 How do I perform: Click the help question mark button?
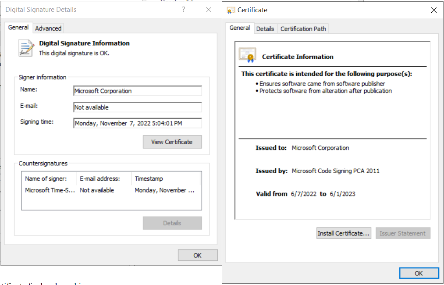[x=184, y=10]
